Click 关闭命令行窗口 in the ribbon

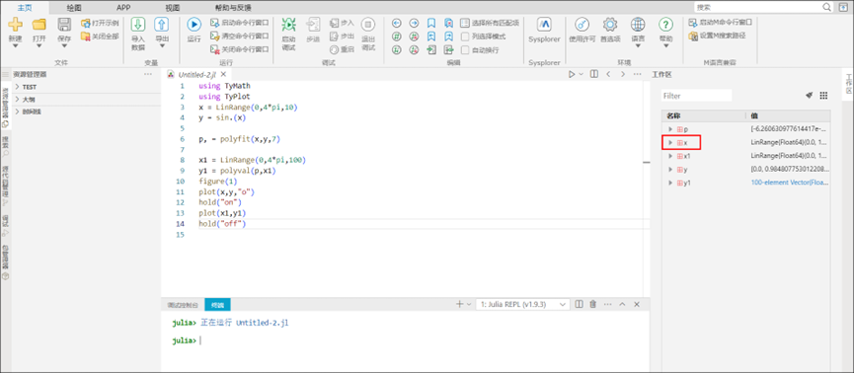(x=240, y=49)
